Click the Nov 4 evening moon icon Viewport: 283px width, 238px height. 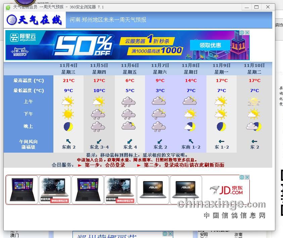68,127
